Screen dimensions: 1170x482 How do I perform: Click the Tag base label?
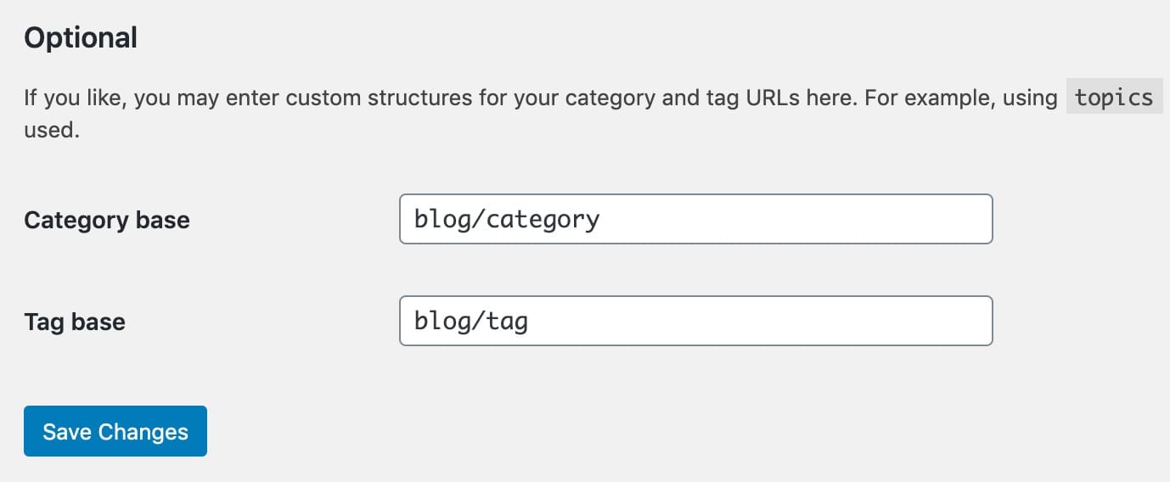pos(75,322)
